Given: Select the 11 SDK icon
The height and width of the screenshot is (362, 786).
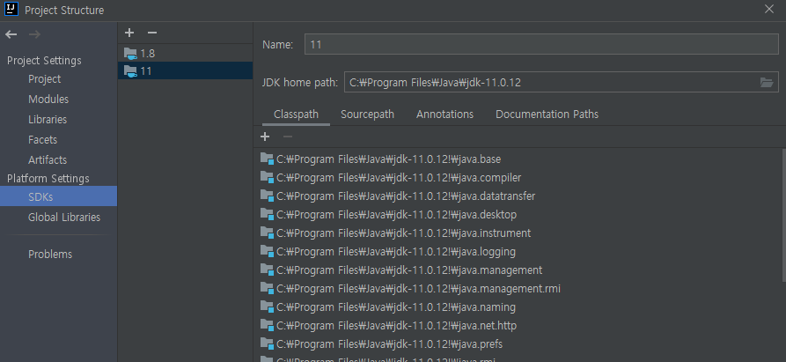Looking at the screenshot, I should click(130, 70).
